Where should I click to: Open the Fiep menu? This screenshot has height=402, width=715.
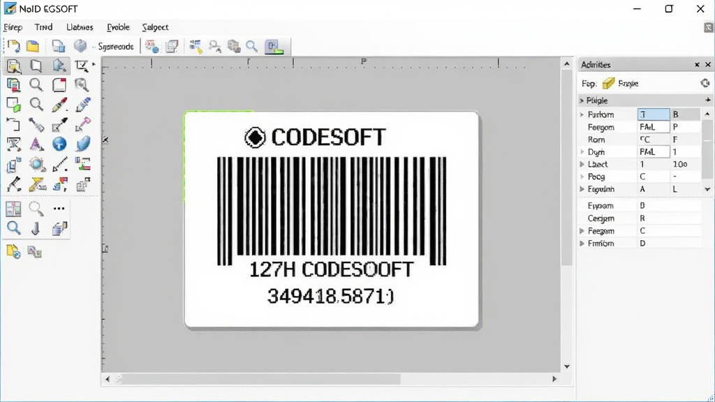[13, 27]
